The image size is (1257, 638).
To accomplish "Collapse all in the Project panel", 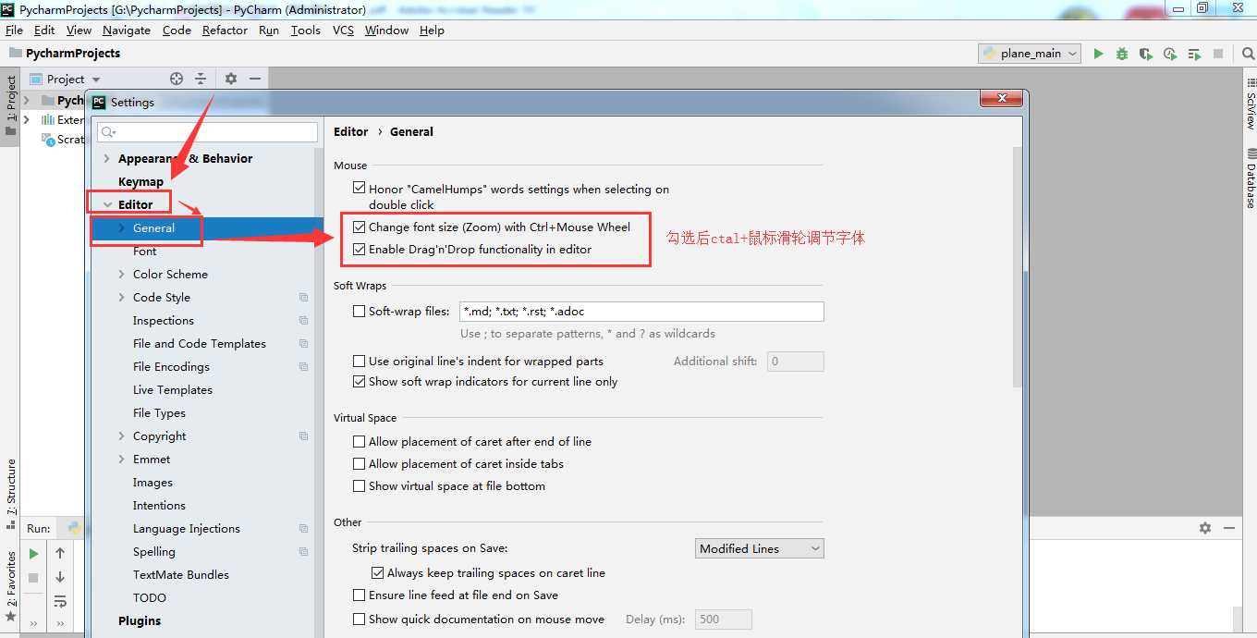I will 201,79.
